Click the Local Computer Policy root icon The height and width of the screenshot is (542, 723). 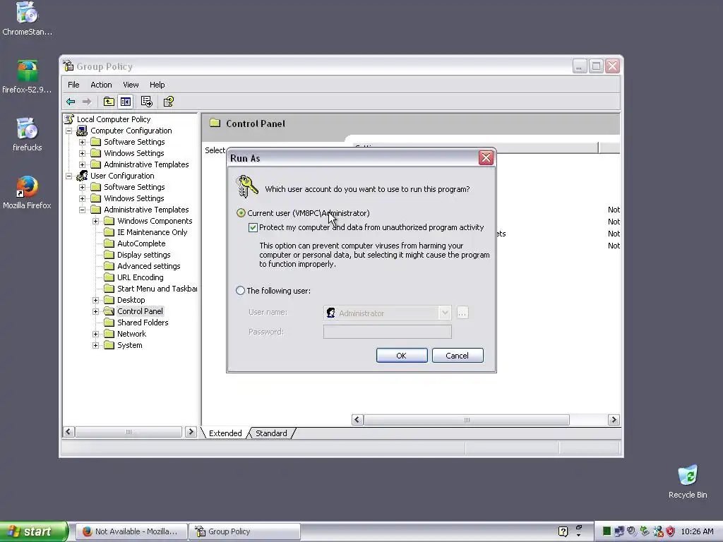click(x=69, y=119)
